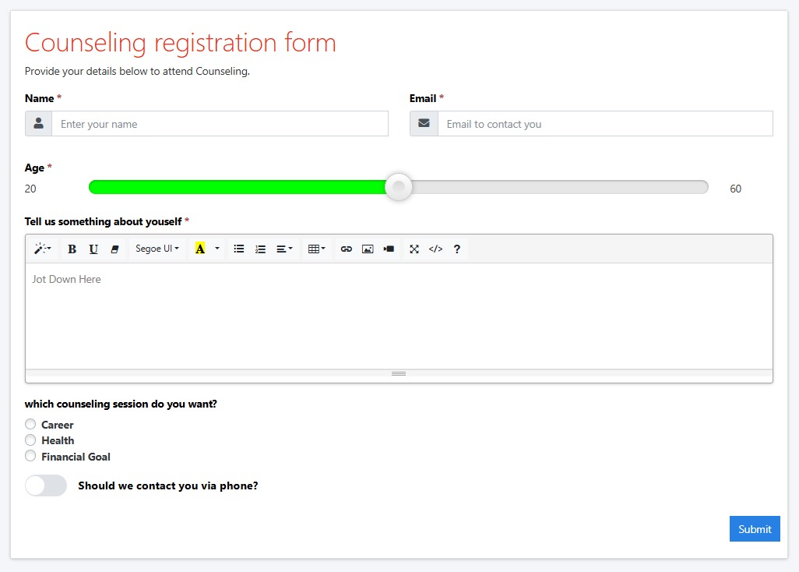This screenshot has width=799, height=572.
Task: Switch the editor to fullscreen mode
Action: pos(414,249)
